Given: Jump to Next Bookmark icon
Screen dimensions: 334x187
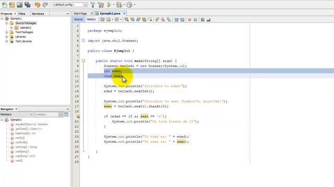Looking at the screenshot, I should coord(163,20).
